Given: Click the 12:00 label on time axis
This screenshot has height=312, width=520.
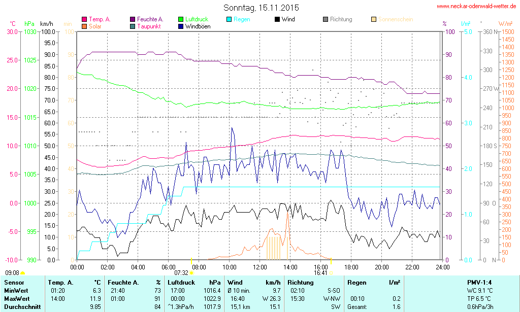Looking at the screenshot, I should (x=260, y=267).
